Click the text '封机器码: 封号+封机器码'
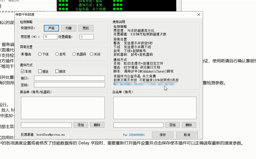Image resolution: width=256 pixels, height=159 pixels. 133,55
